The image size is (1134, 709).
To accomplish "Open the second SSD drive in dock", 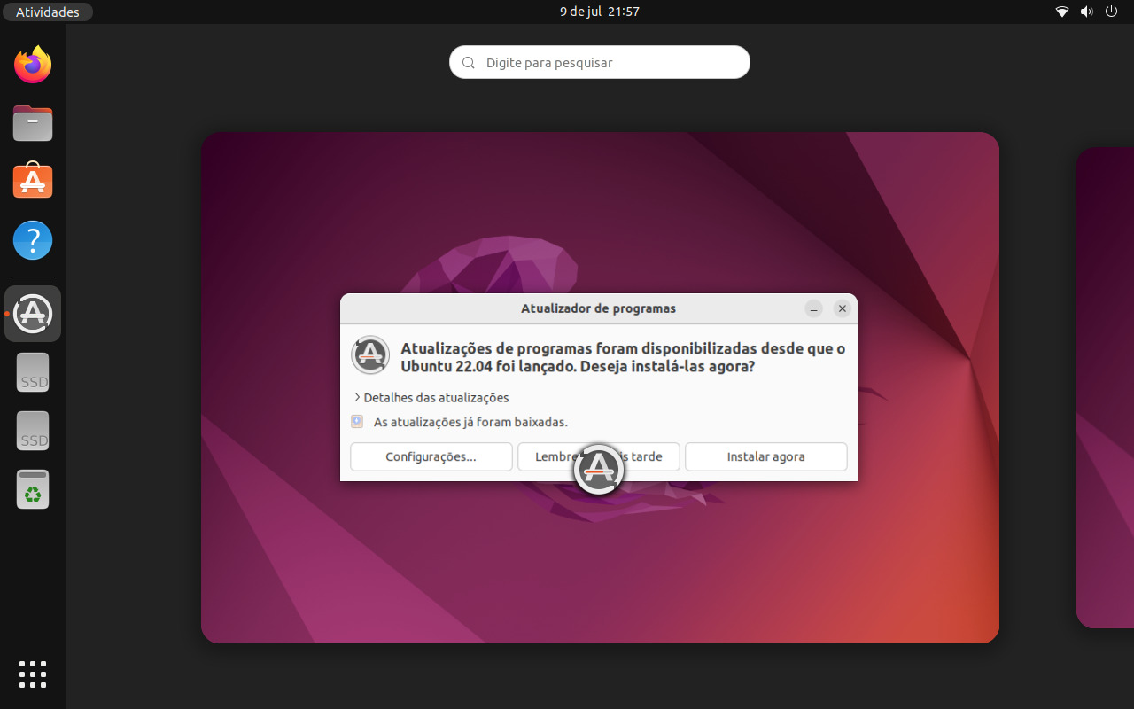I will tap(34, 431).
